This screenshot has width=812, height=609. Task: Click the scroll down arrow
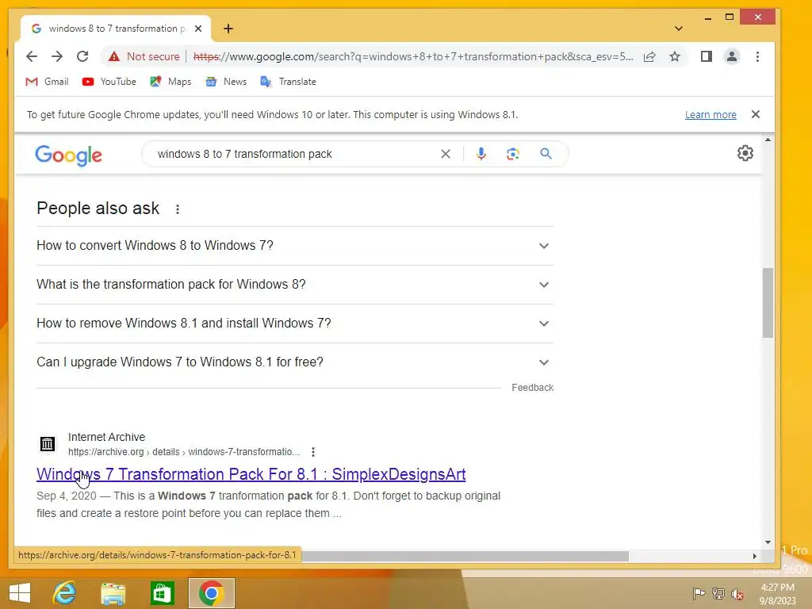pos(768,542)
